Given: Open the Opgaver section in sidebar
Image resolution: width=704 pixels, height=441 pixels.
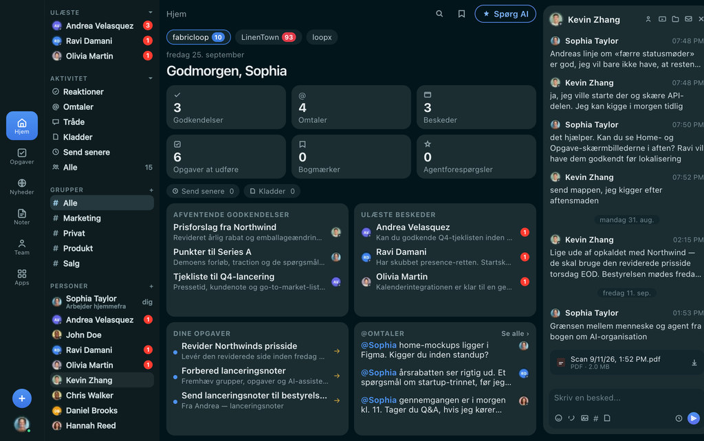Looking at the screenshot, I should coord(21,156).
